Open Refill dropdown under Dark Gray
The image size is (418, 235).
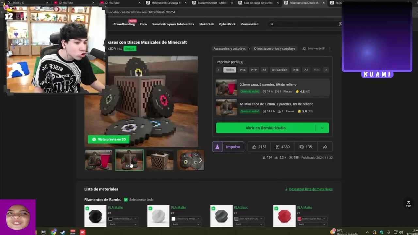[x=249, y=224]
